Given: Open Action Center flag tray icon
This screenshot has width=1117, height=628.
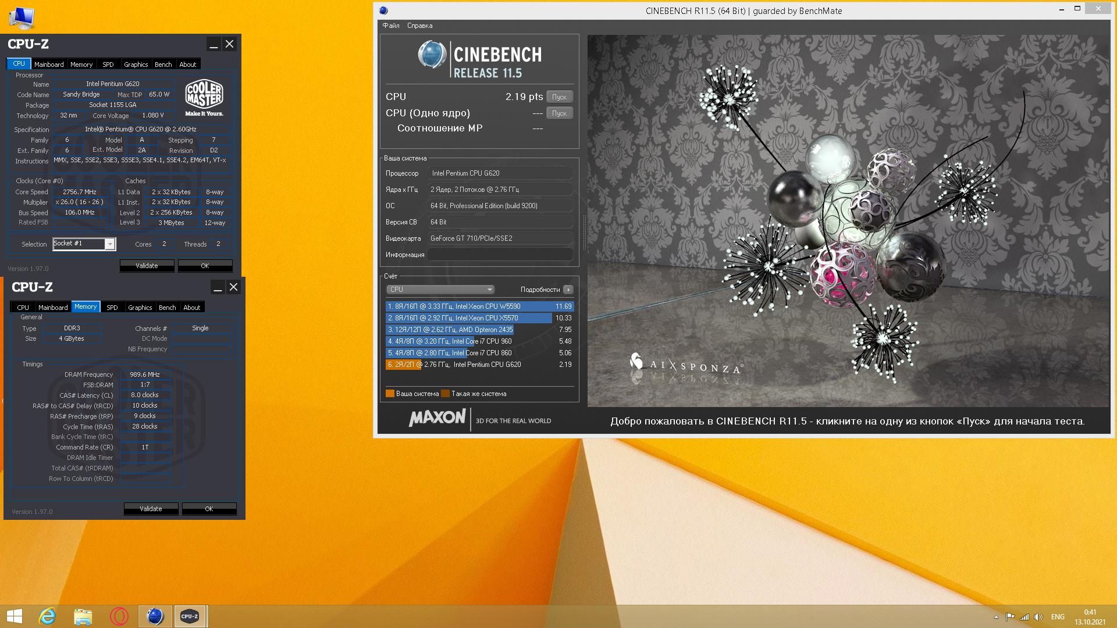Looking at the screenshot, I should tap(1010, 617).
